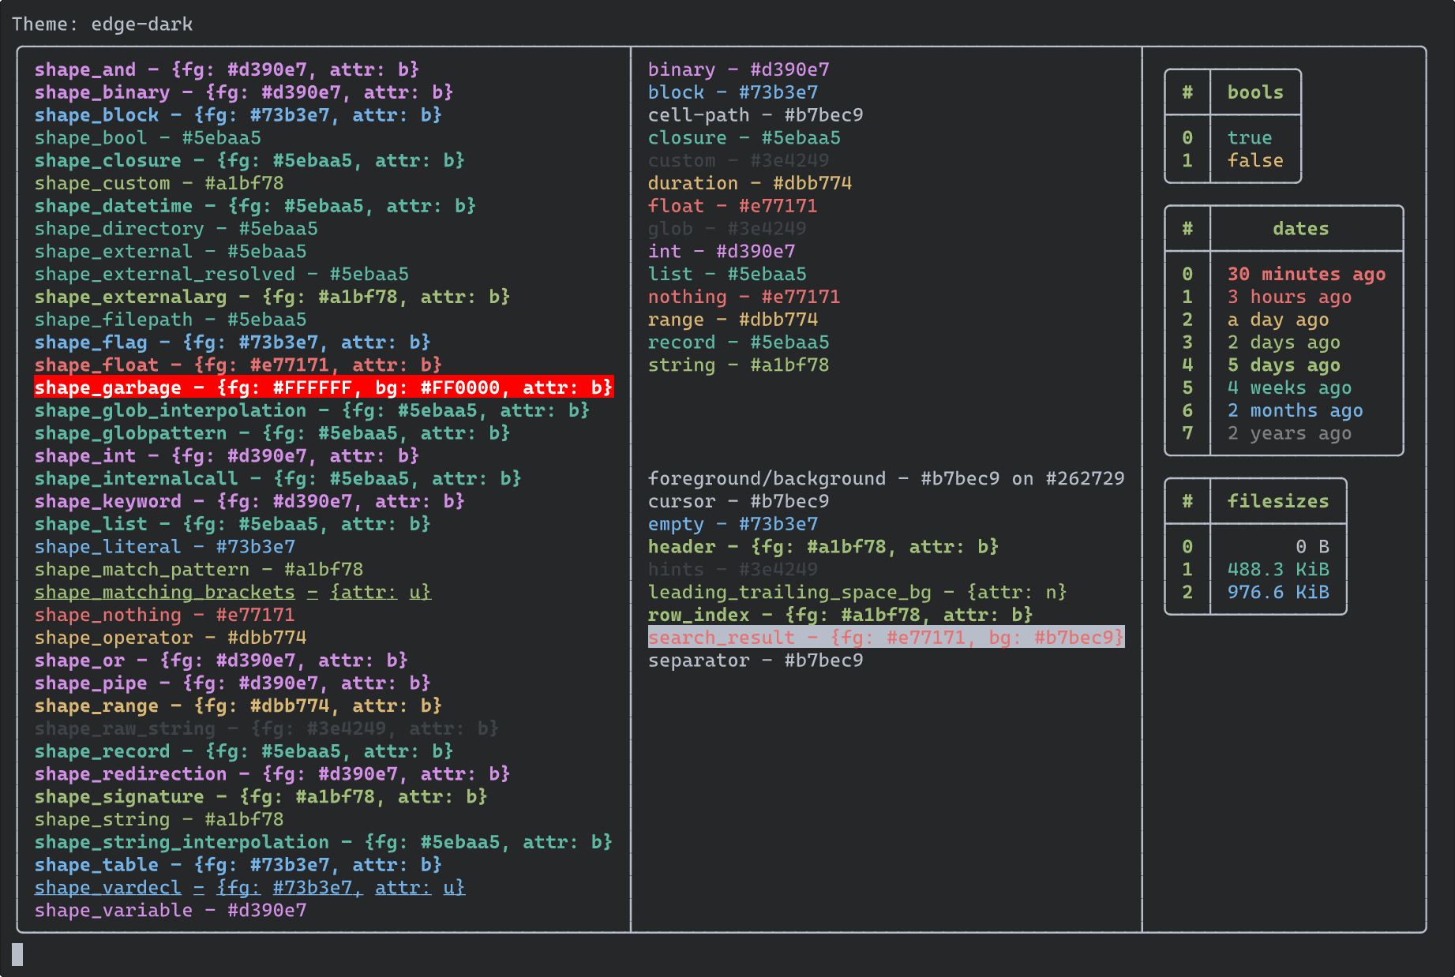Select '30 minutes ago' date cell
This screenshot has height=977, width=1455.
click(x=1307, y=275)
